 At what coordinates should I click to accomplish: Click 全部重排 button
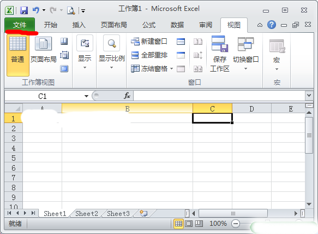tap(149, 55)
